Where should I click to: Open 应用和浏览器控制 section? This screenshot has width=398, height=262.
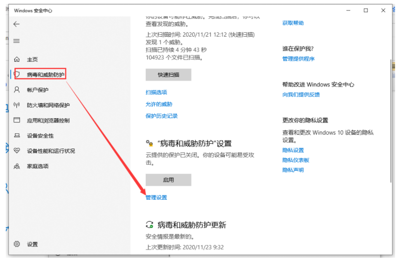(x=48, y=120)
